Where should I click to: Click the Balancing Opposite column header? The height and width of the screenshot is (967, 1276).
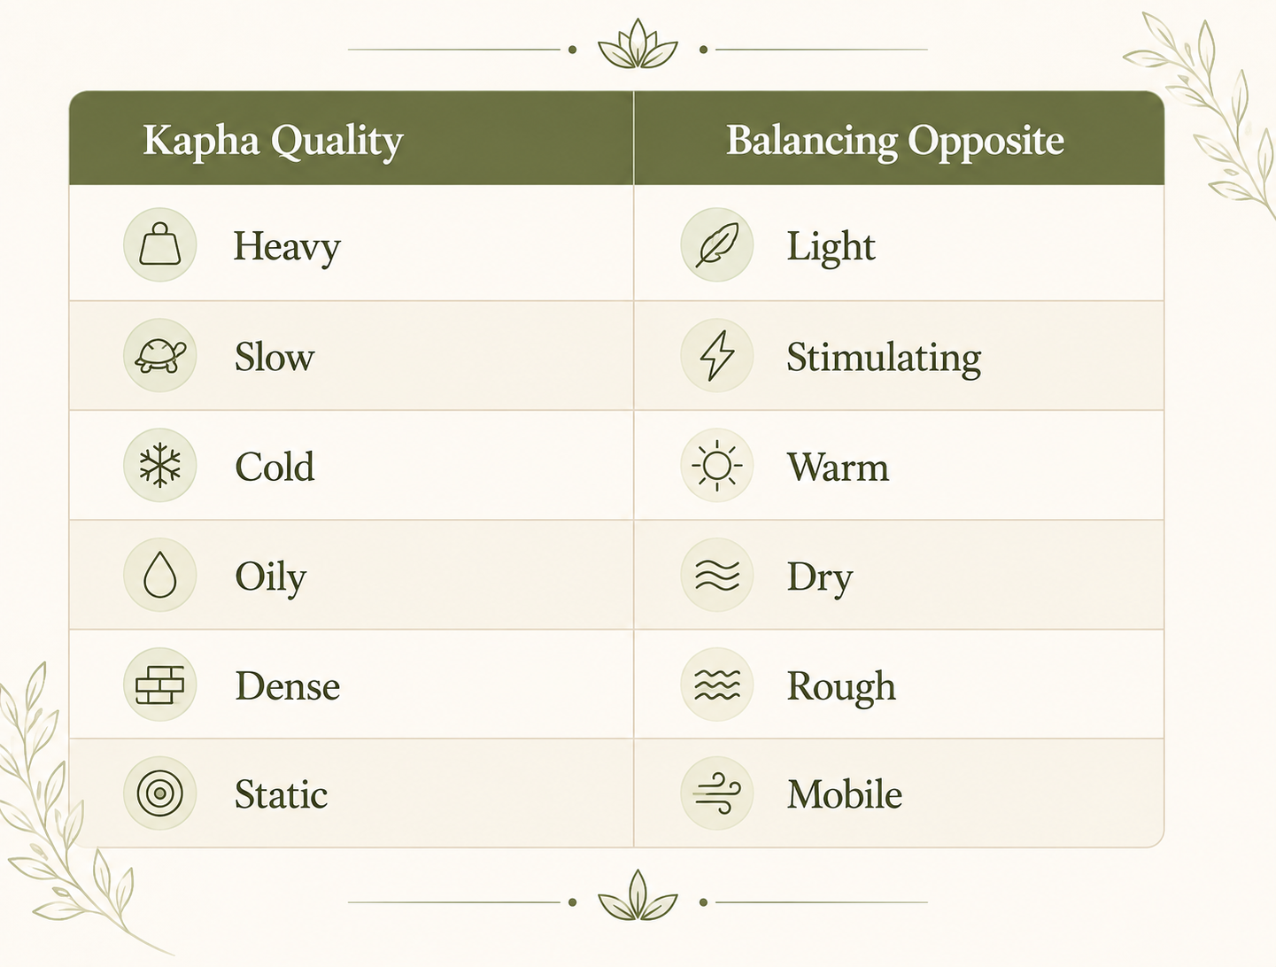[895, 141]
